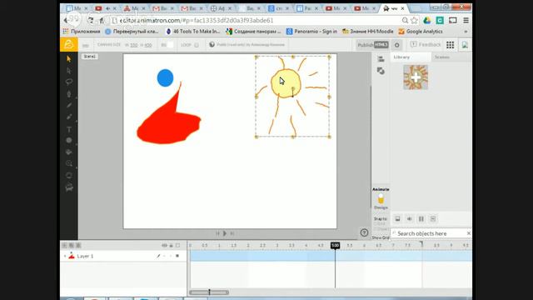
Task: Open the hamburger project menu
Action: click(x=85, y=45)
